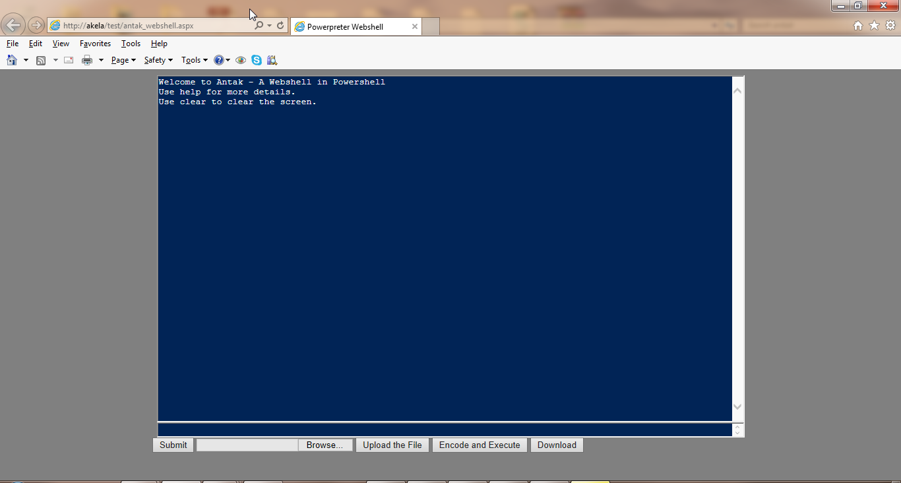Viewport: 901px width, 483px height.
Task: Click the Skype icon in command bar
Action: point(257,60)
